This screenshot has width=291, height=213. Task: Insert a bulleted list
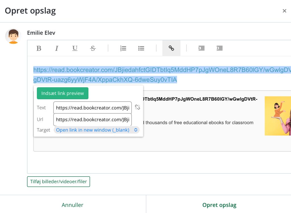141,48
